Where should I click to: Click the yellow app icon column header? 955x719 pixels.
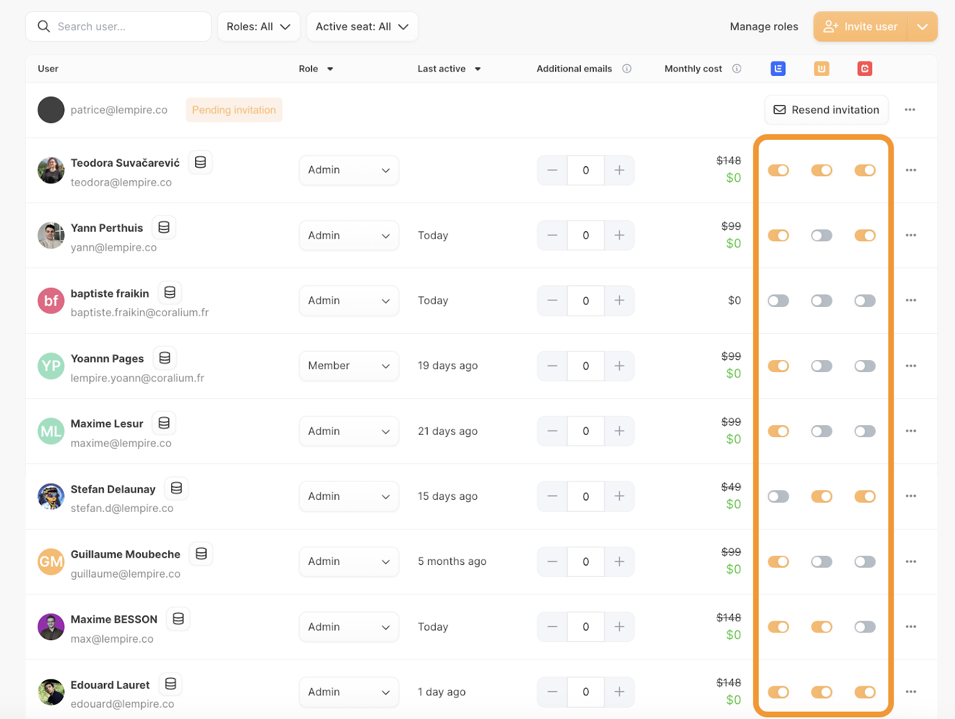tap(821, 69)
